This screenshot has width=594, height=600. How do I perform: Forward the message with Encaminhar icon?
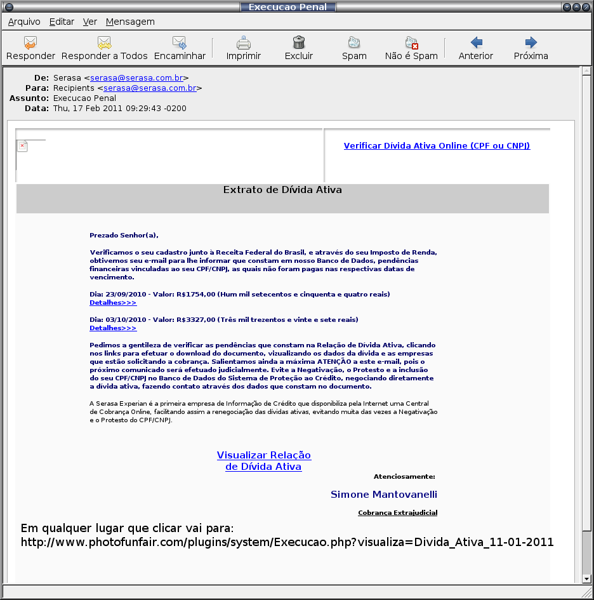pyautogui.click(x=180, y=43)
